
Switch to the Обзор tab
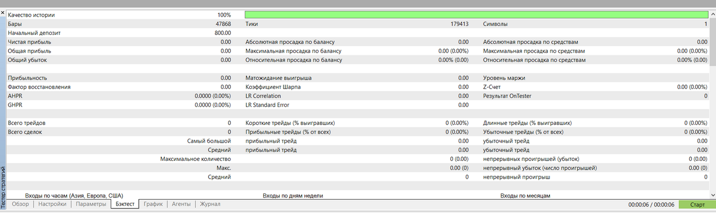pos(21,204)
